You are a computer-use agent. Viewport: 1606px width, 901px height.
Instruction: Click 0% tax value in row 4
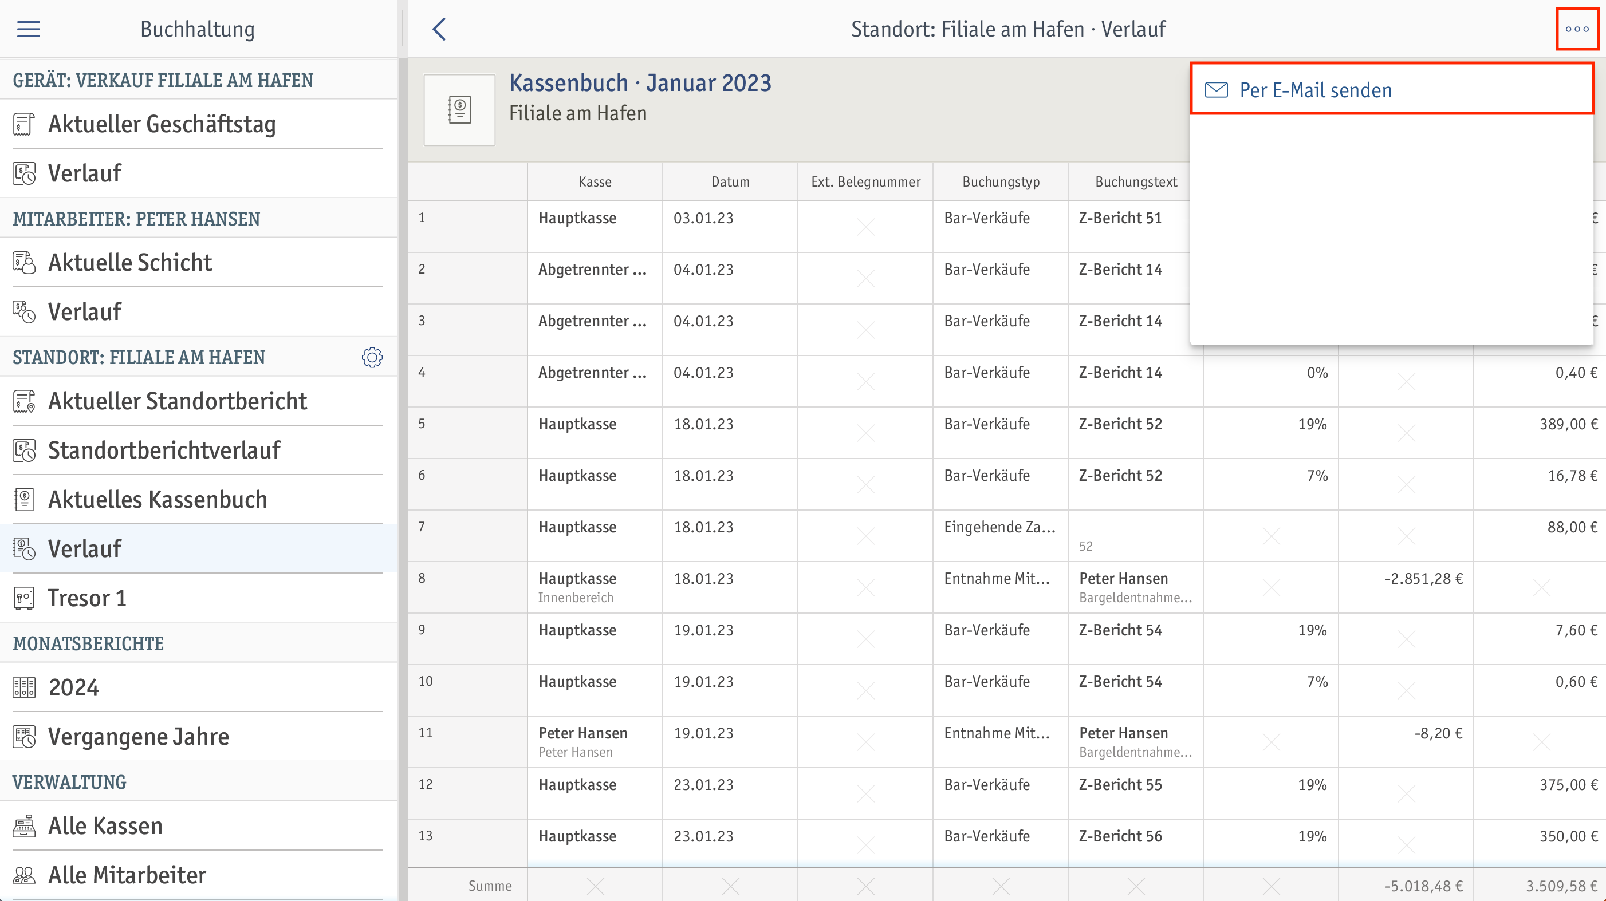tap(1317, 373)
